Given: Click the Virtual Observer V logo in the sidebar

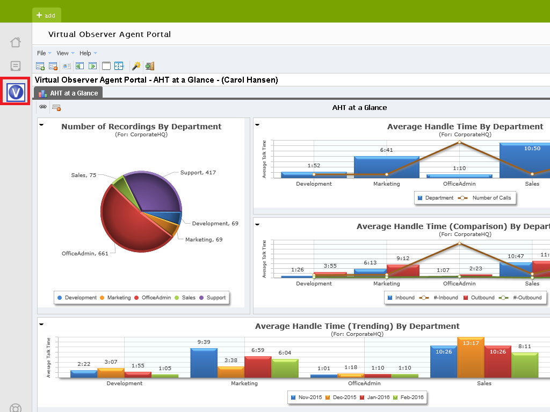Looking at the screenshot, I should [x=15, y=91].
